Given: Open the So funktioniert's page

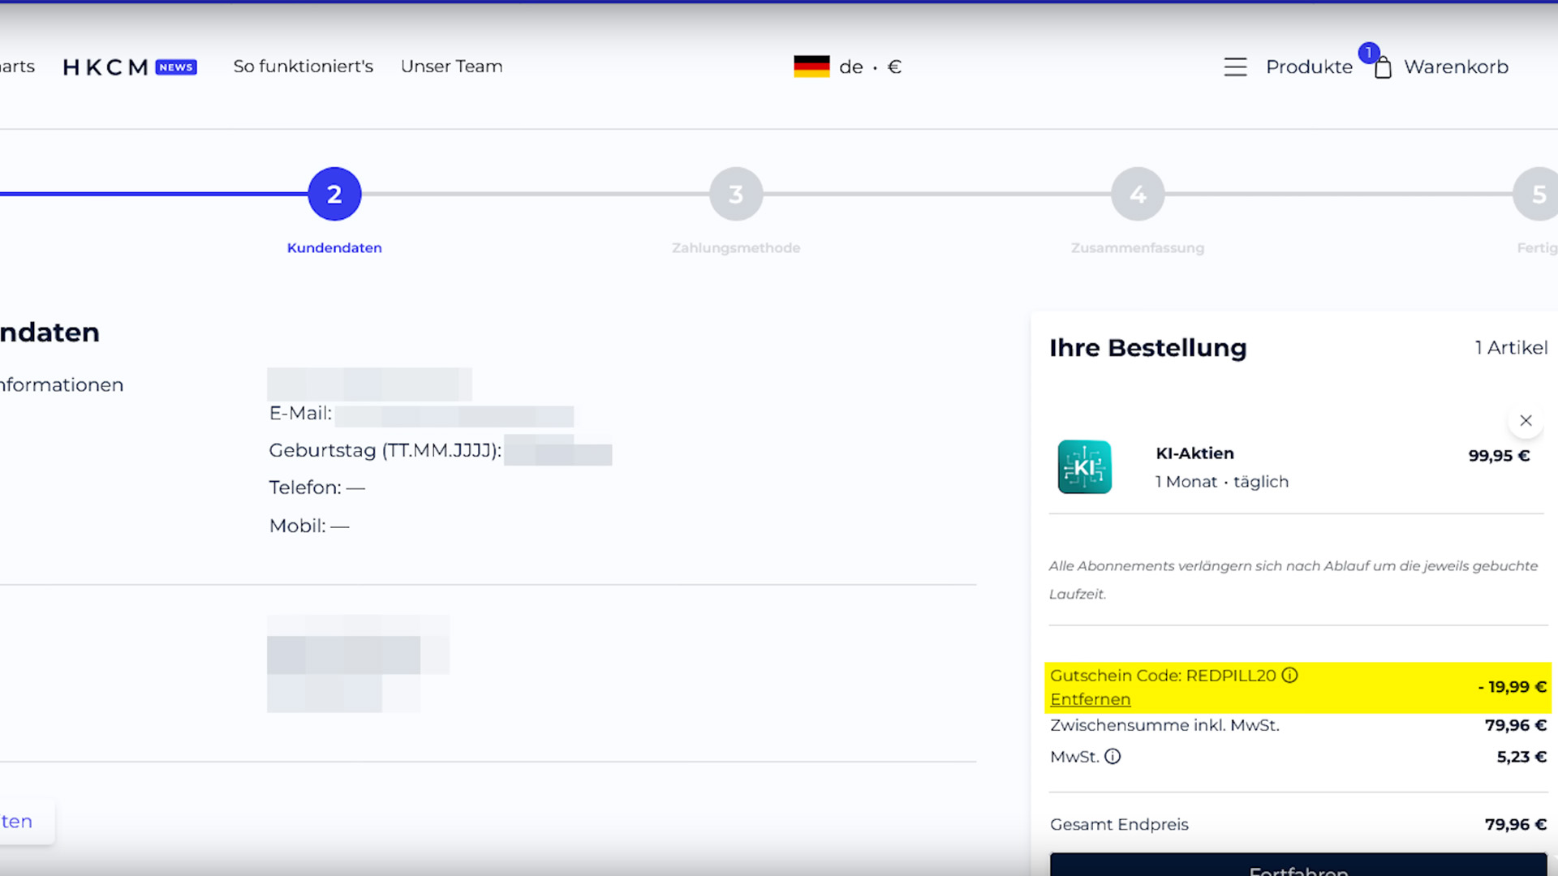Looking at the screenshot, I should (303, 67).
